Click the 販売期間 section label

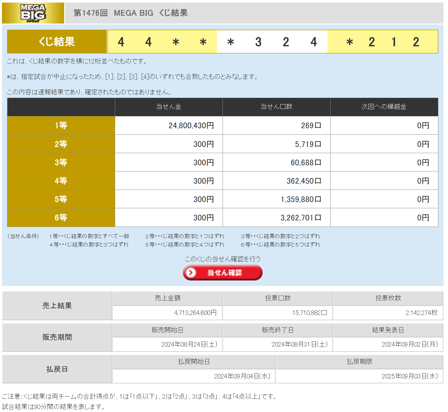[57, 337]
